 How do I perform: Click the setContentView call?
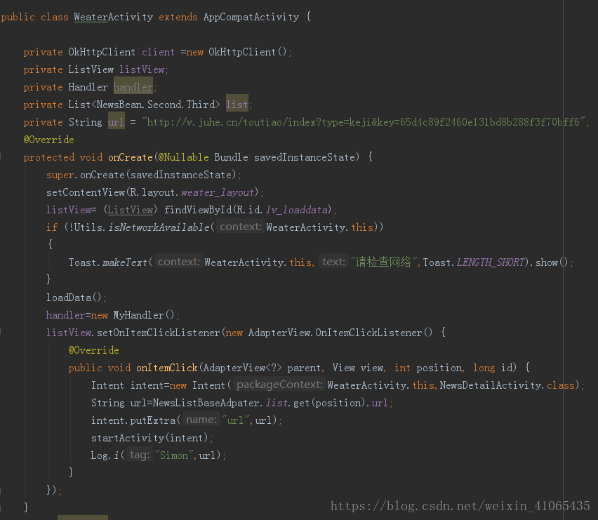tap(86, 192)
